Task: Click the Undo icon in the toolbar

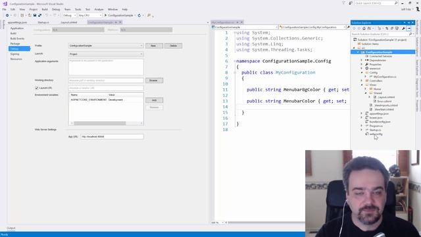Action: 47,15
